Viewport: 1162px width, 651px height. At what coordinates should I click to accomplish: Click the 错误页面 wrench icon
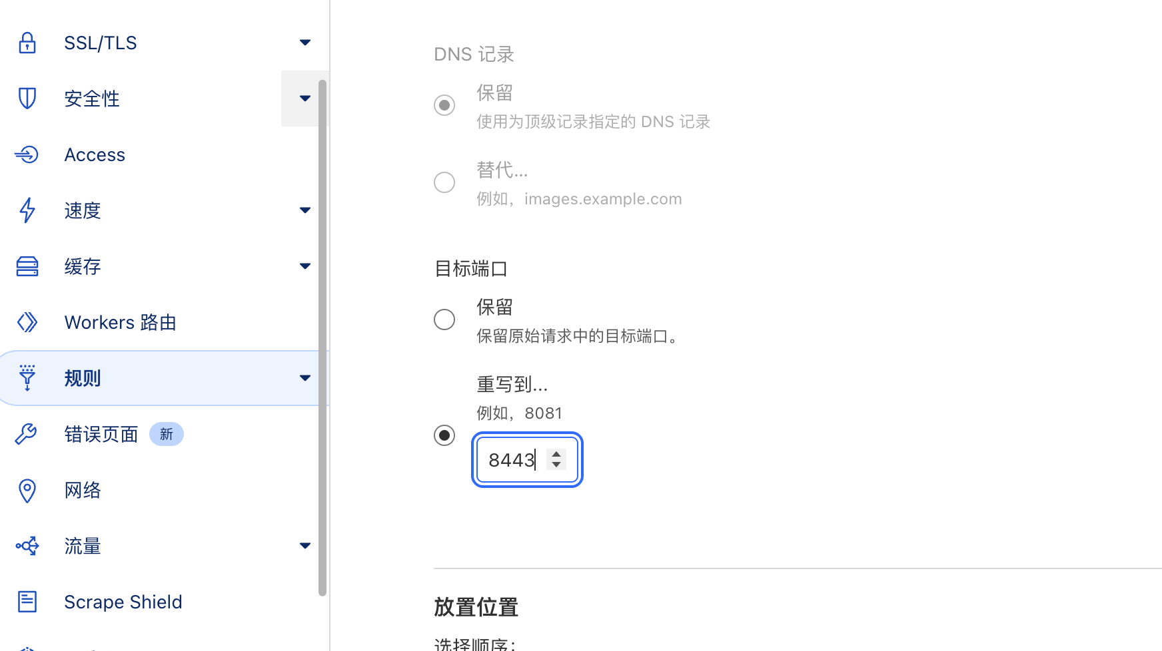click(27, 434)
